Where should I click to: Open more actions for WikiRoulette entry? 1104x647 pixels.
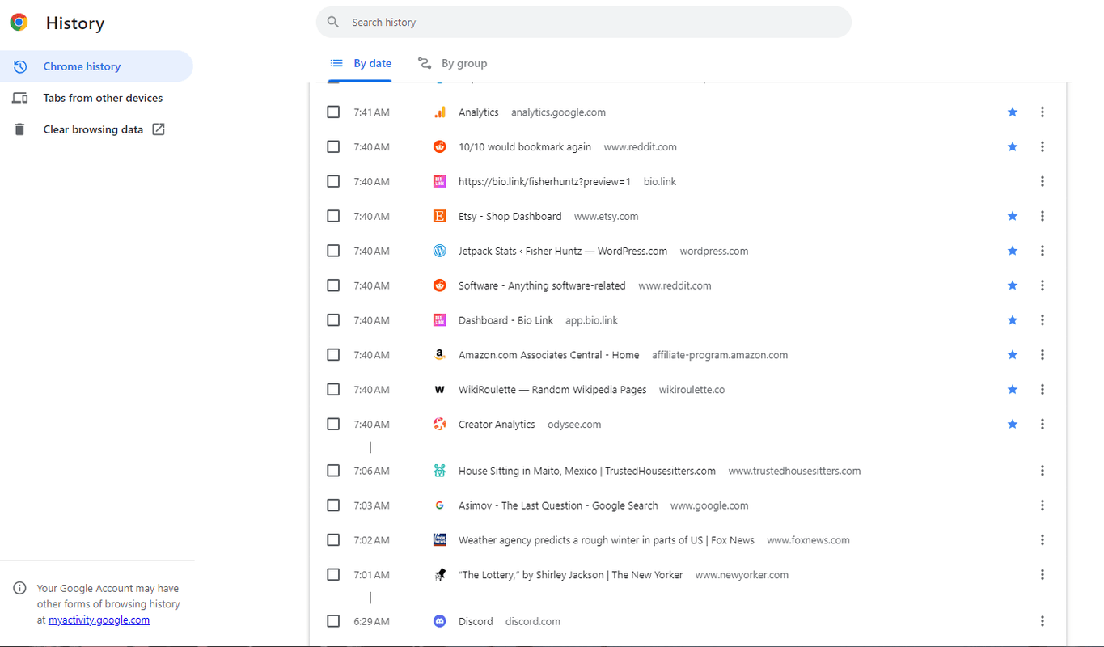pyautogui.click(x=1043, y=390)
